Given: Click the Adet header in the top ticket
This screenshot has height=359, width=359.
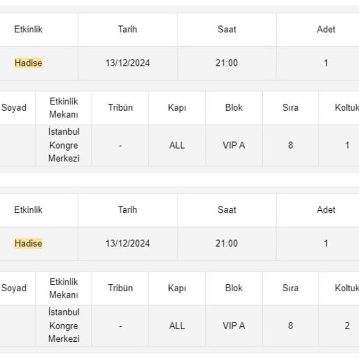Looking at the screenshot, I should pyautogui.click(x=326, y=29).
